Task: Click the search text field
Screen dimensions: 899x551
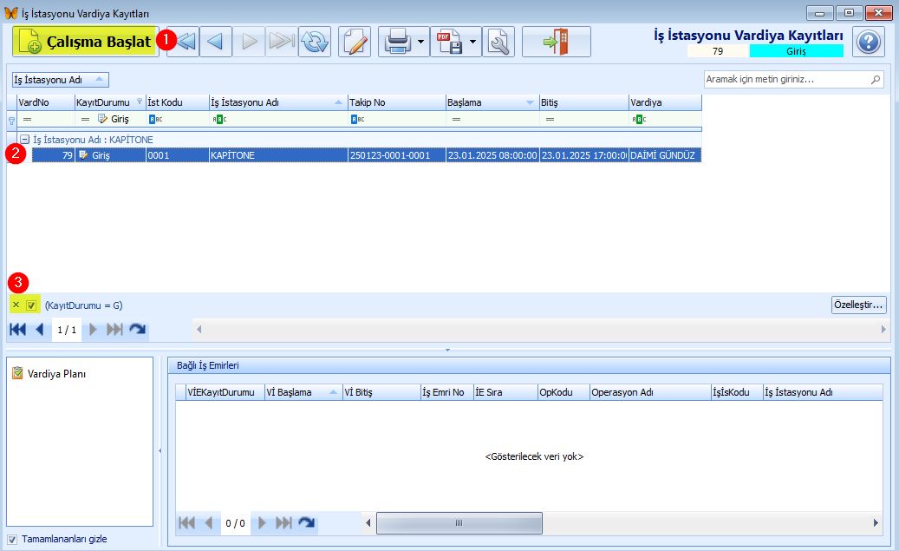Action: point(785,79)
